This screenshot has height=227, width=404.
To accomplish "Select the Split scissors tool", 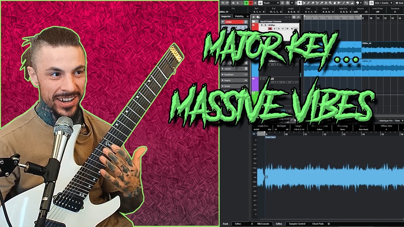I will 317,3.
